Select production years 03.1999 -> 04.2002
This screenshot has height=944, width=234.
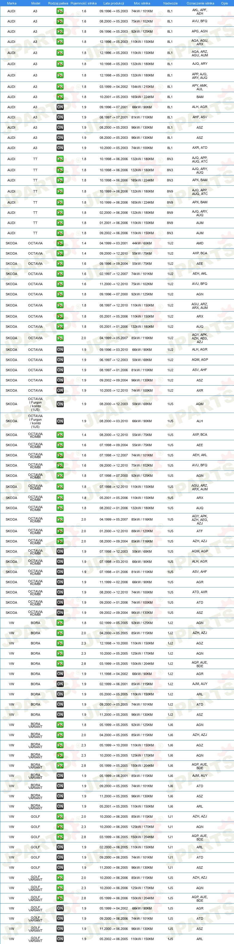point(114,87)
